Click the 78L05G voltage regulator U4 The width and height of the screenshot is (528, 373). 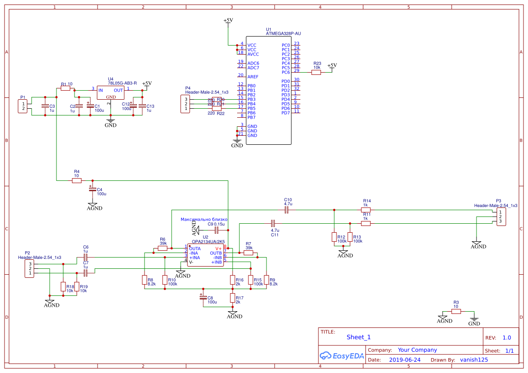[x=111, y=93]
